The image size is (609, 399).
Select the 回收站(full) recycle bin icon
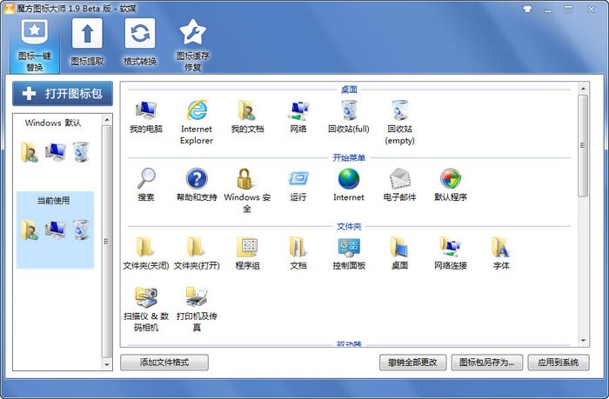pos(349,116)
